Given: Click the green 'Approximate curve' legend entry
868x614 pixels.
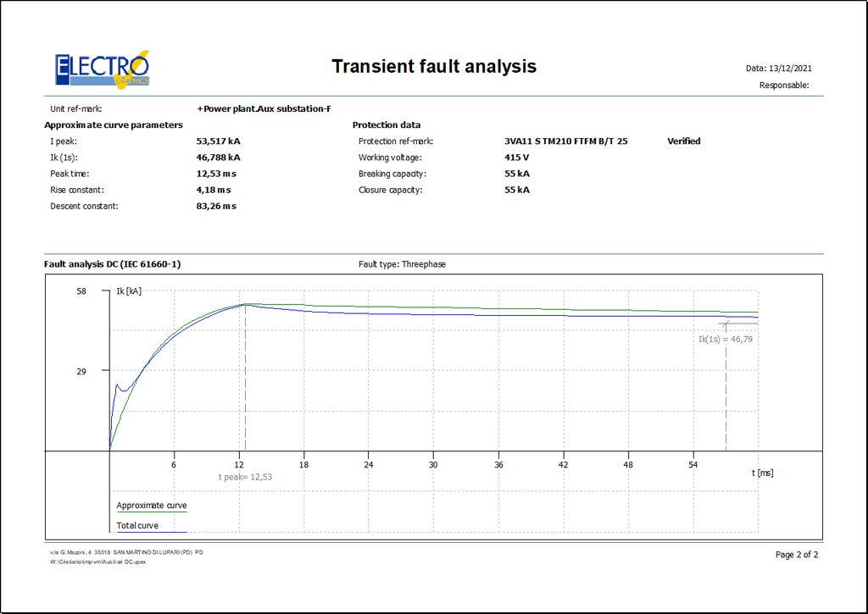Looking at the screenshot, I should coord(152,506).
